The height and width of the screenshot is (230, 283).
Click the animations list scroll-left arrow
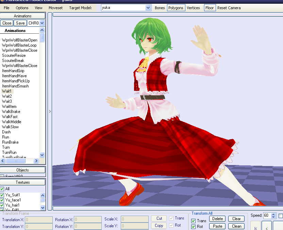click(3, 161)
